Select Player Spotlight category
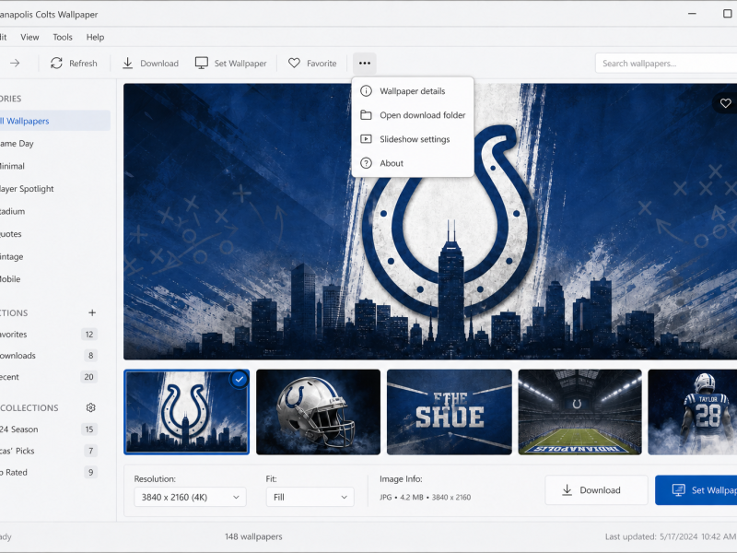The image size is (737, 553). pos(55,189)
